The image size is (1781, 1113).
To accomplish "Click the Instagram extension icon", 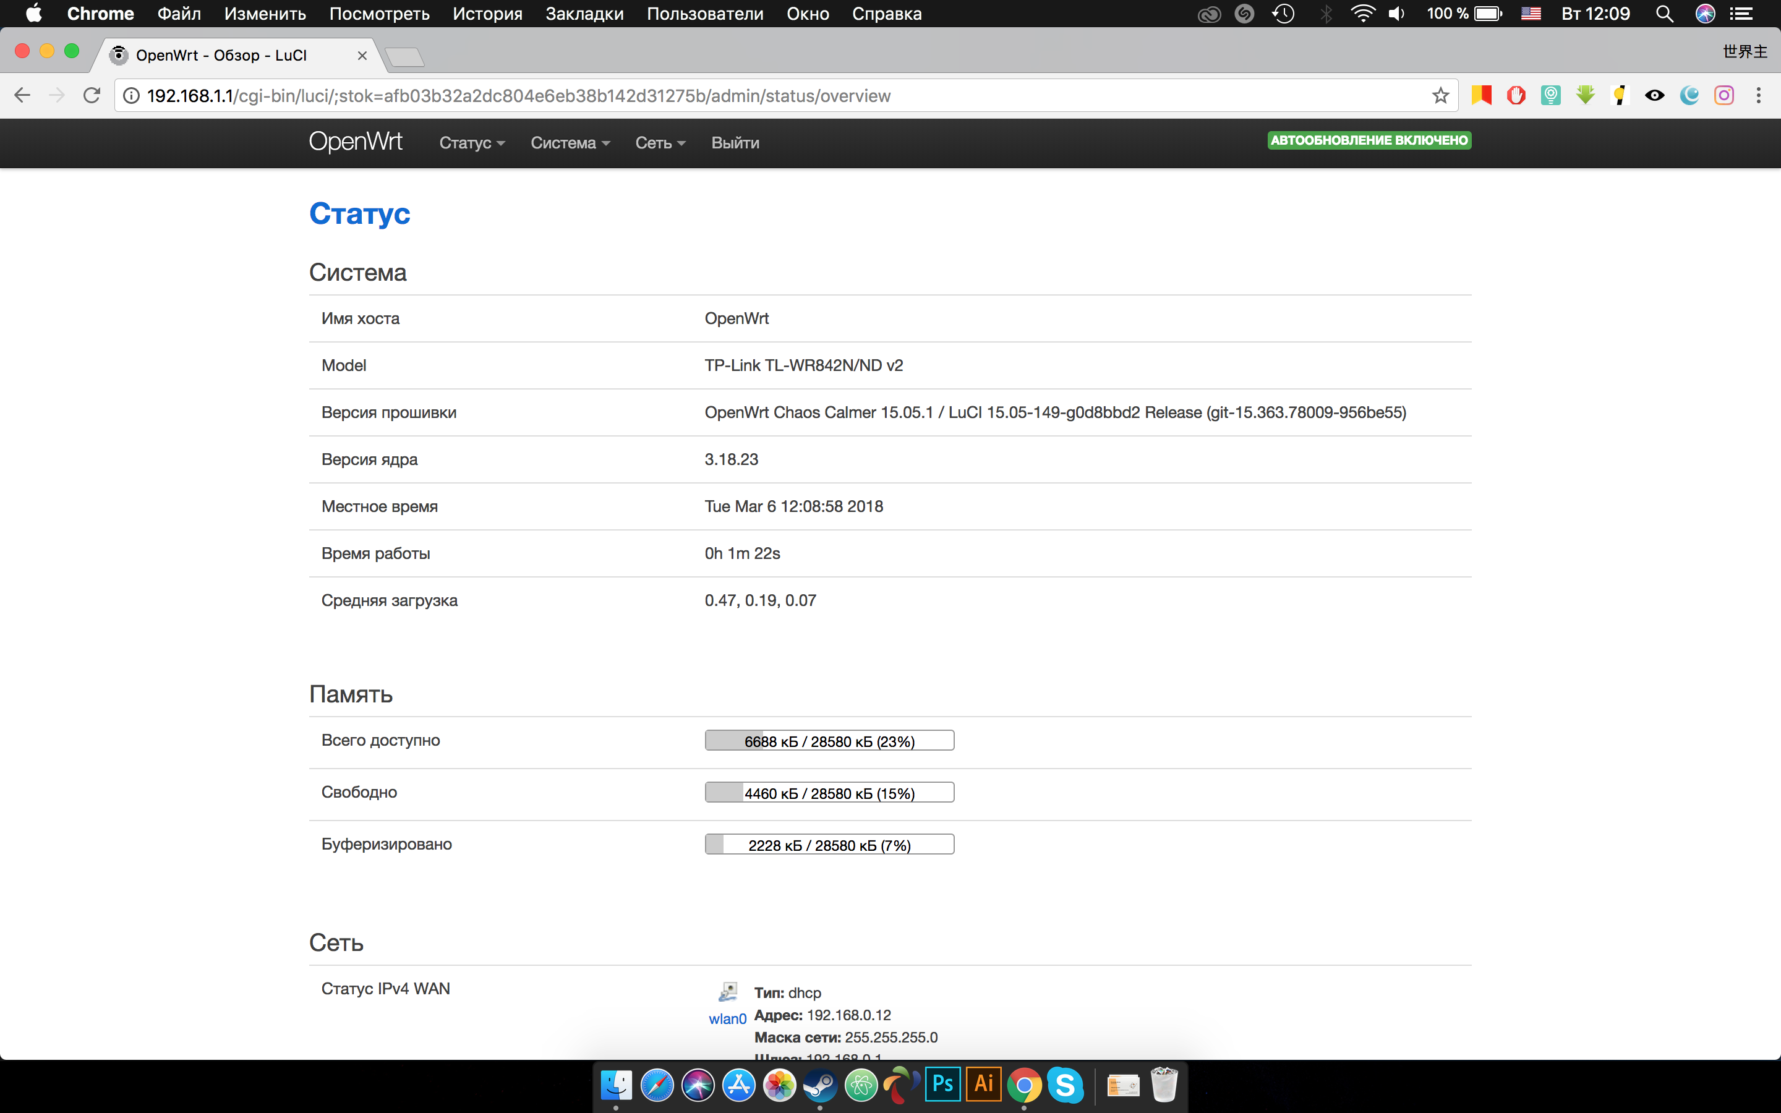I will coord(1723,96).
